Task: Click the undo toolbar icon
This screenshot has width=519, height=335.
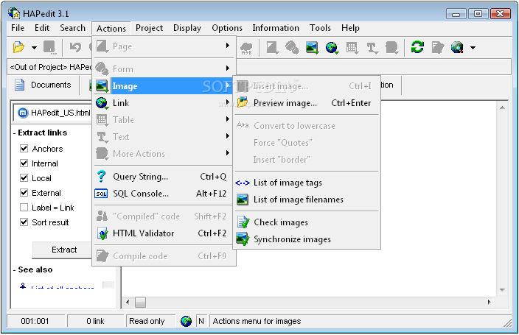Action: [75, 47]
